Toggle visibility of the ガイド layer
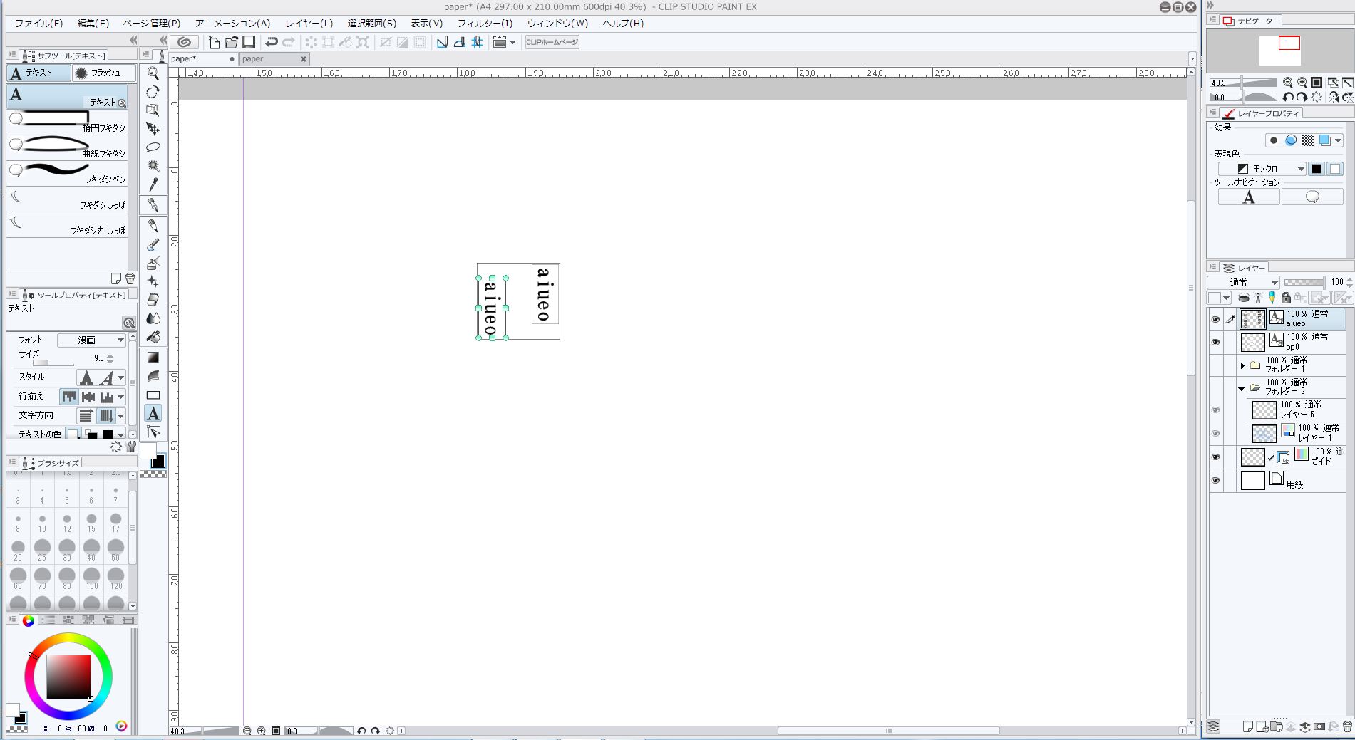Viewport: 1355px width, 740px height. pyautogui.click(x=1216, y=457)
